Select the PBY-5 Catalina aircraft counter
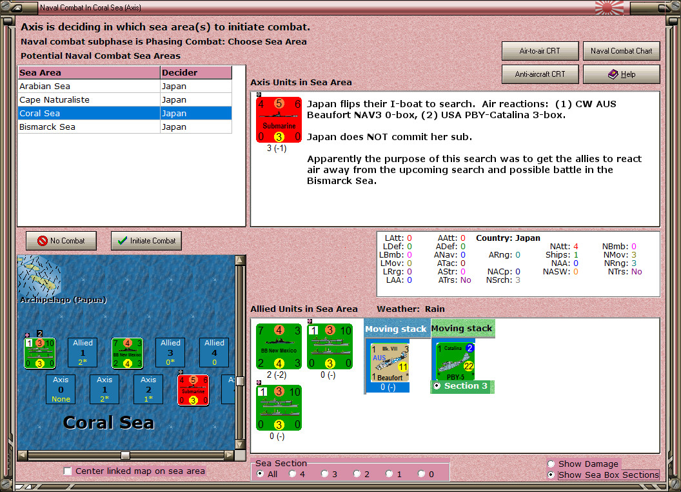This screenshot has width=681, height=492. pyautogui.click(x=455, y=362)
